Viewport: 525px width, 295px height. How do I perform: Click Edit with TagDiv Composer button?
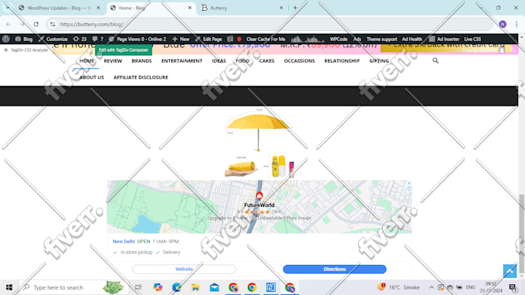click(124, 50)
